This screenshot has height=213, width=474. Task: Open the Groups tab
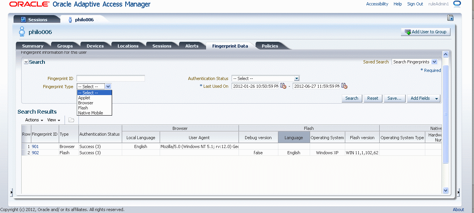(65, 46)
